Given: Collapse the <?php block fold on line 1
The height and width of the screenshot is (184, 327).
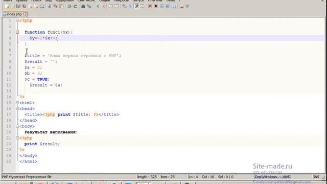Looking at the screenshot, I should click(x=17, y=20).
